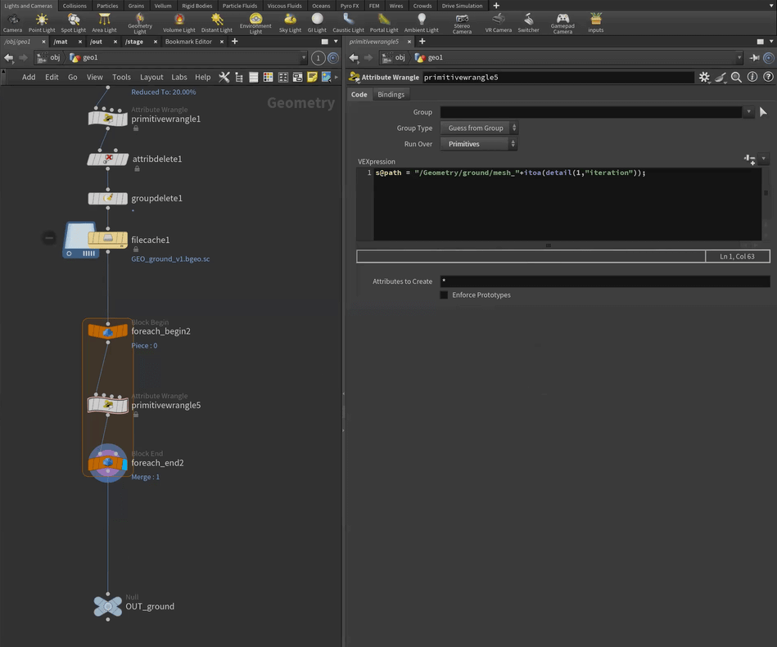This screenshot has width=777, height=647.
Task: Click the filecache1 node icon
Action: point(107,240)
